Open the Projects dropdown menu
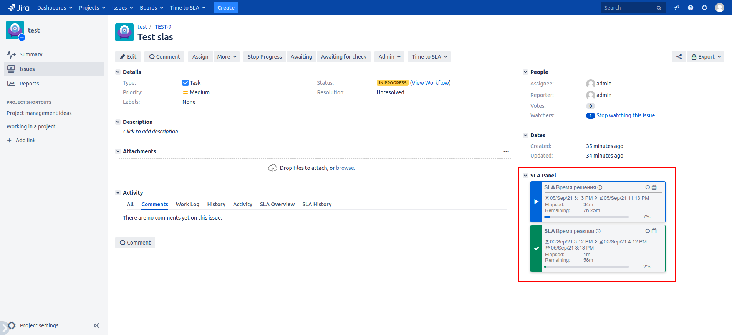Image resolution: width=732 pixels, height=335 pixels. (x=92, y=8)
